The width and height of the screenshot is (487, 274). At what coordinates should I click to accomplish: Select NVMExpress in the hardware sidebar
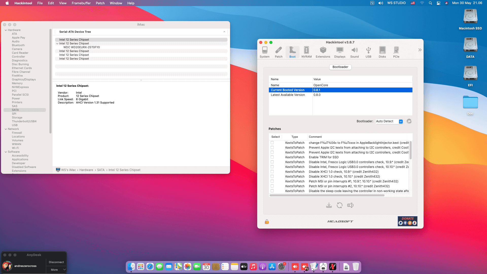point(20,87)
